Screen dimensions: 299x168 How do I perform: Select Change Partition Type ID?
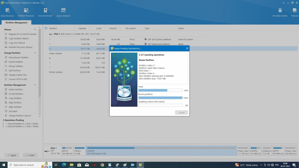point(18,116)
